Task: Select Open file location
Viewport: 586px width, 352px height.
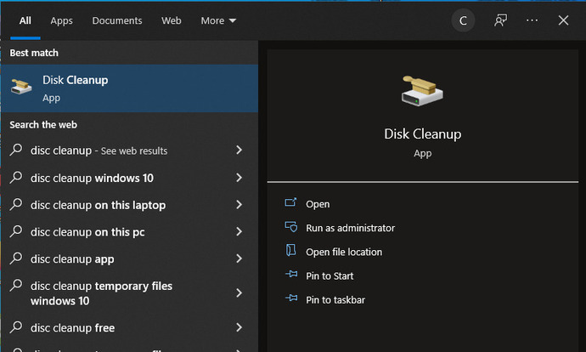Action: pyautogui.click(x=344, y=252)
